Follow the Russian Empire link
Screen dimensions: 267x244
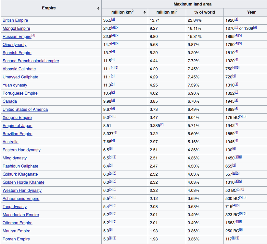tap(17, 37)
